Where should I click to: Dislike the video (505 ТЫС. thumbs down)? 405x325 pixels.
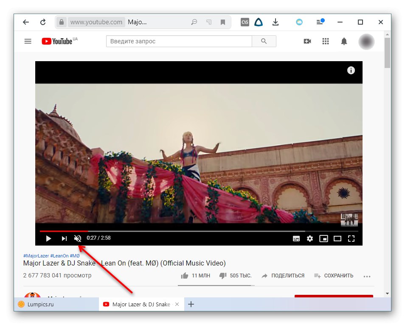(x=235, y=276)
